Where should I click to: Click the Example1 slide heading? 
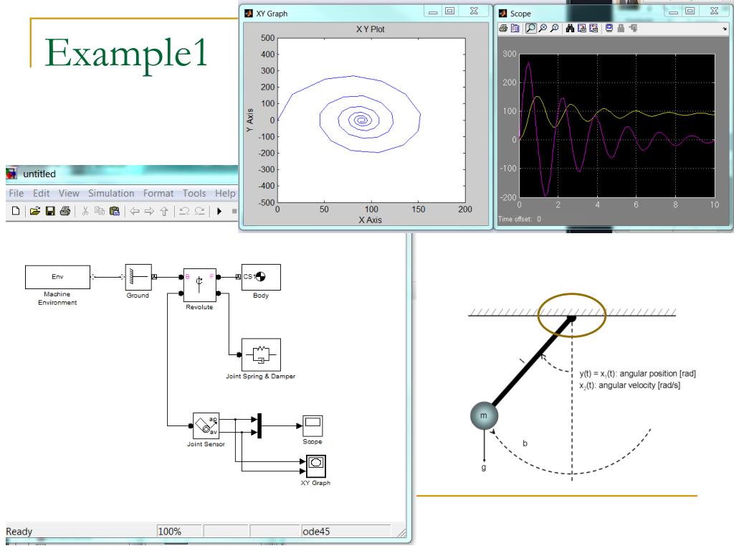tap(126, 53)
